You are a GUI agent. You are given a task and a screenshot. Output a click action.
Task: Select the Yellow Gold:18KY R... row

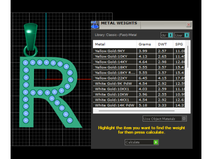click(139, 73)
